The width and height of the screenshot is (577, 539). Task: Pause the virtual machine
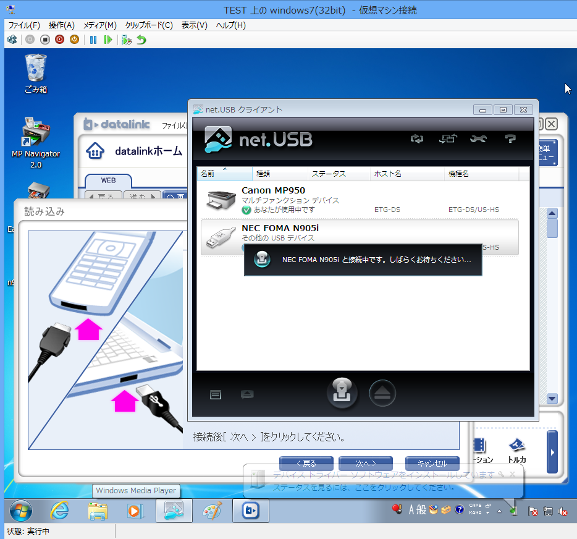tap(93, 40)
